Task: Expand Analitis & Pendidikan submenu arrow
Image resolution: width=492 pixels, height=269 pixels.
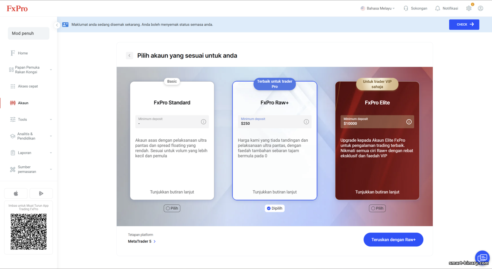Action: pos(51,136)
